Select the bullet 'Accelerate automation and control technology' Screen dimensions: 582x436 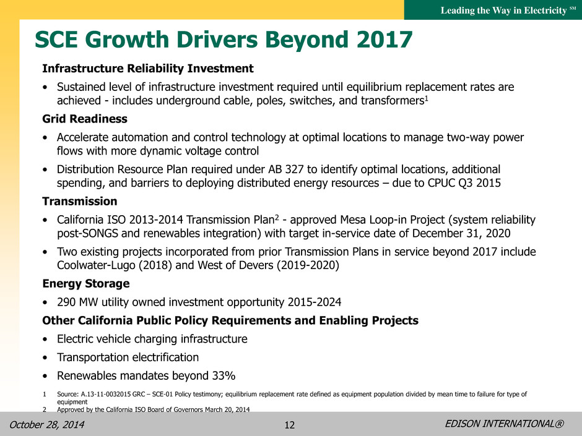click(x=290, y=137)
